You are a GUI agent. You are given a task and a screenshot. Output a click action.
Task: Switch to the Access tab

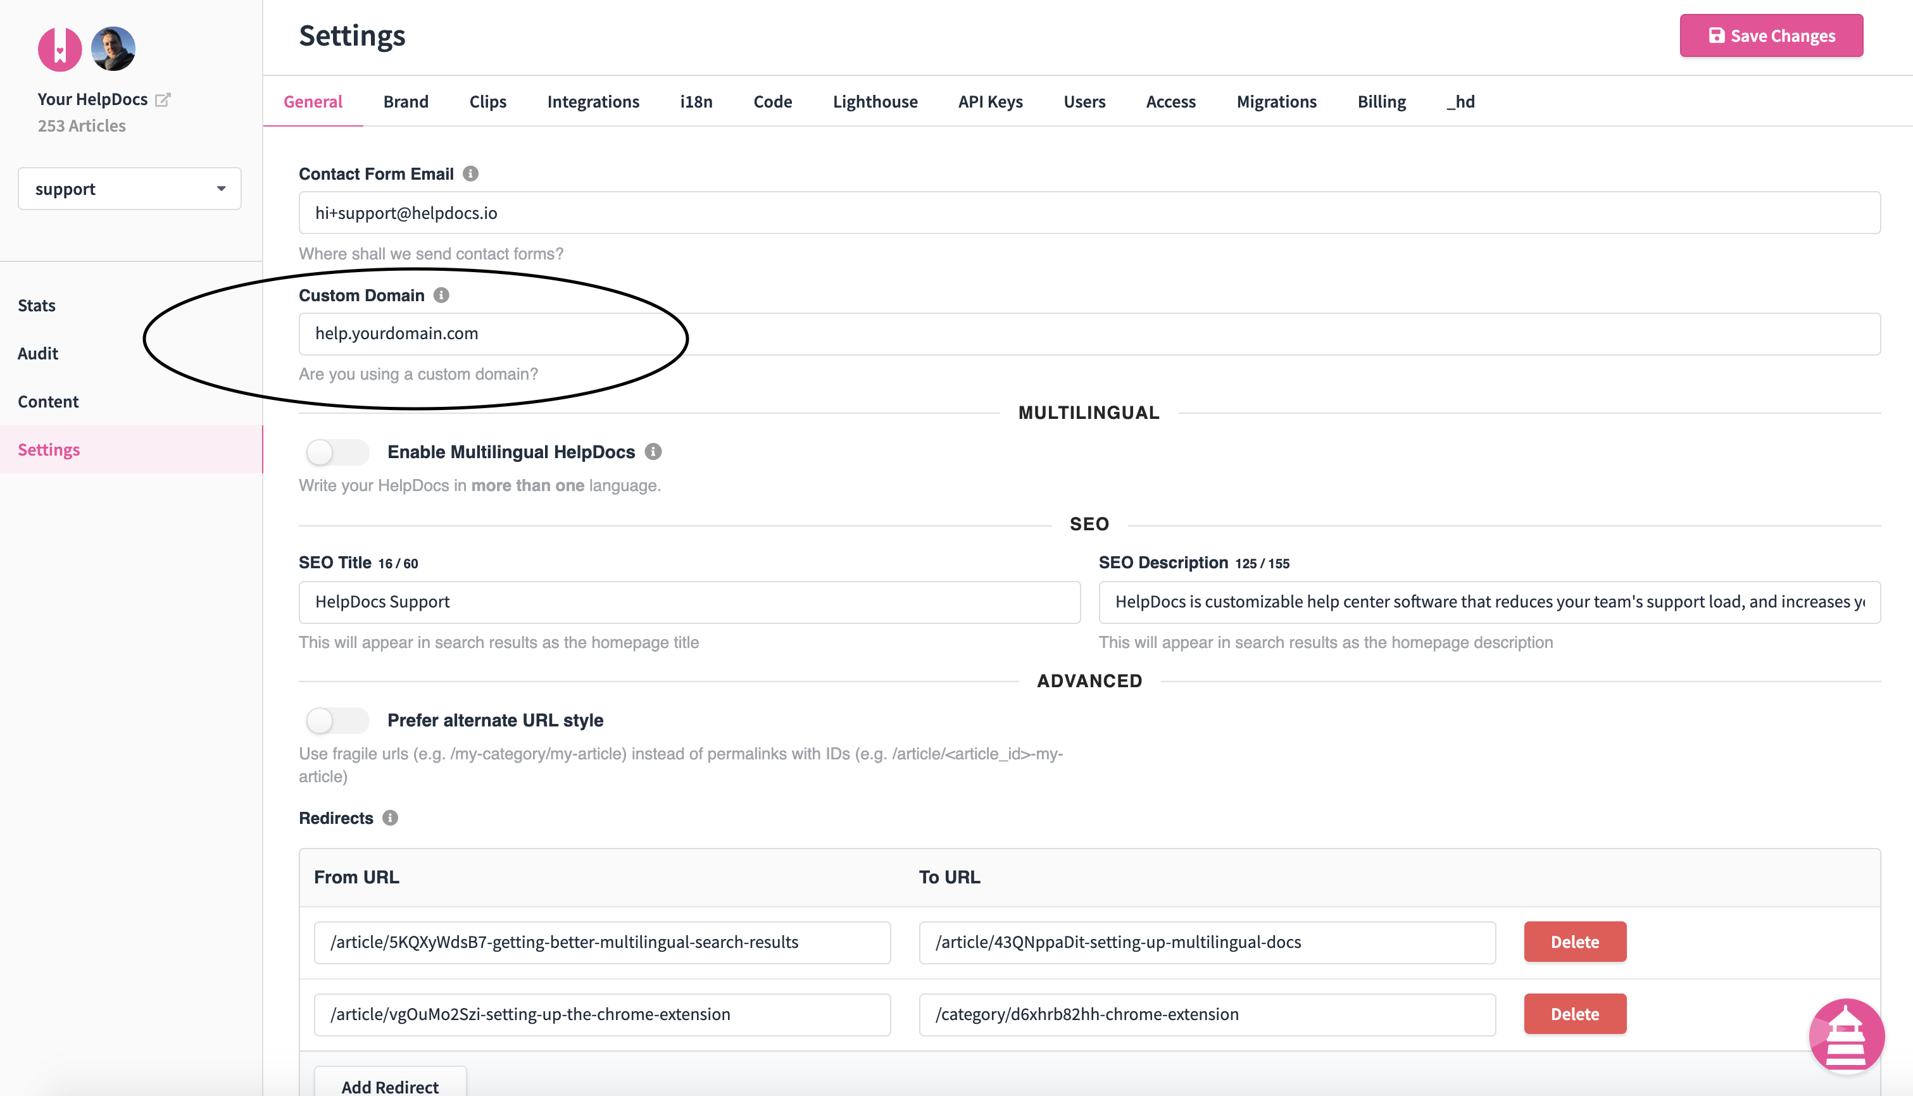(1170, 102)
